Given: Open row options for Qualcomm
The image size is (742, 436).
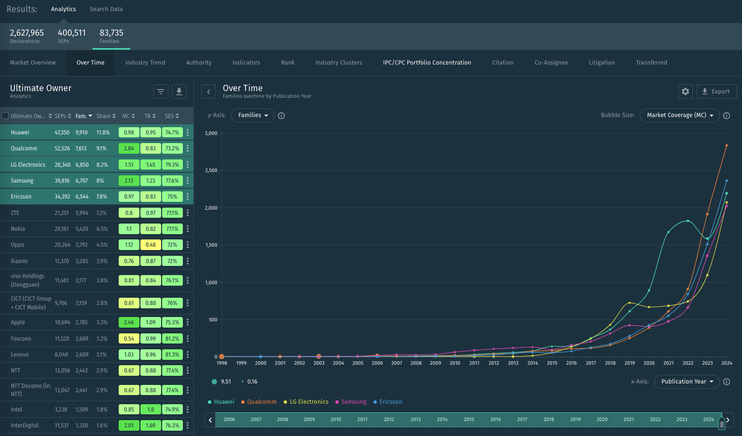Looking at the screenshot, I should [x=188, y=148].
